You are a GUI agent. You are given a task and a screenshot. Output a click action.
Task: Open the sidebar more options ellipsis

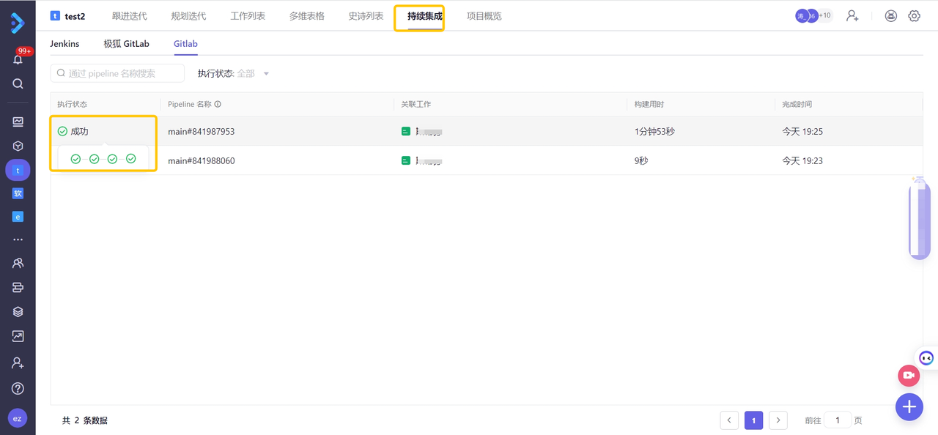tap(18, 239)
